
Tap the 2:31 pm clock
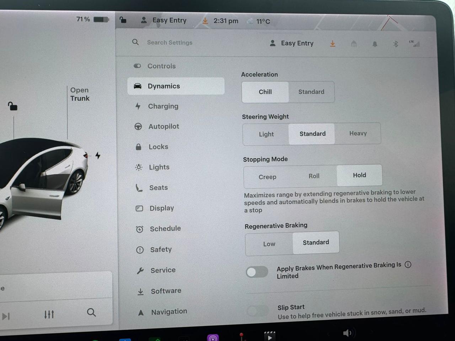(226, 21)
